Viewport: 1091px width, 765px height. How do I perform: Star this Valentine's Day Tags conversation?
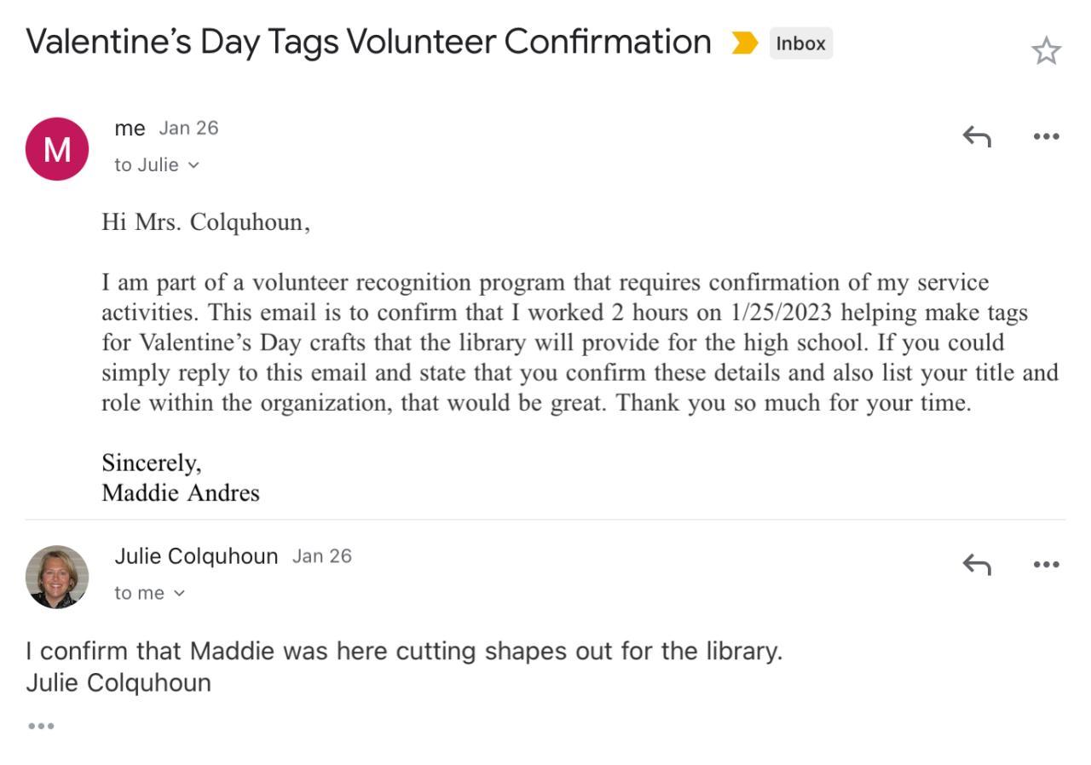[1046, 51]
